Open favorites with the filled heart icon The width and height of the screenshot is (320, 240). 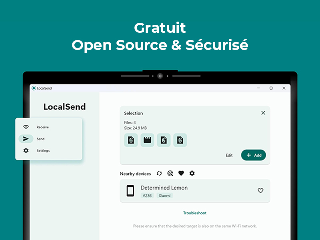click(181, 173)
